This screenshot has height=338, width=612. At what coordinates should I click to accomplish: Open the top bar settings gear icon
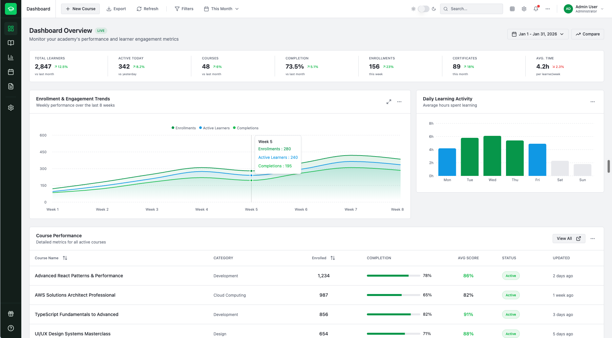(524, 9)
